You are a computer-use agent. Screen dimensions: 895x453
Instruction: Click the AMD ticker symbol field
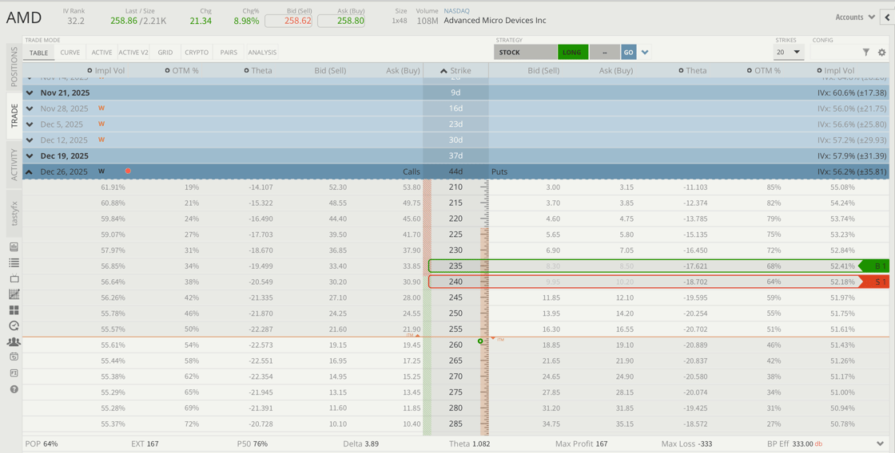[24, 18]
